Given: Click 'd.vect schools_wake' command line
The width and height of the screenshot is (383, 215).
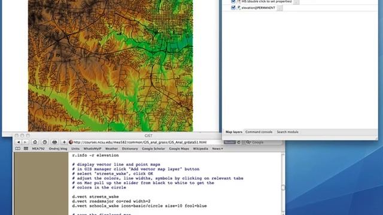Looking at the screenshot, I should click(139, 206).
